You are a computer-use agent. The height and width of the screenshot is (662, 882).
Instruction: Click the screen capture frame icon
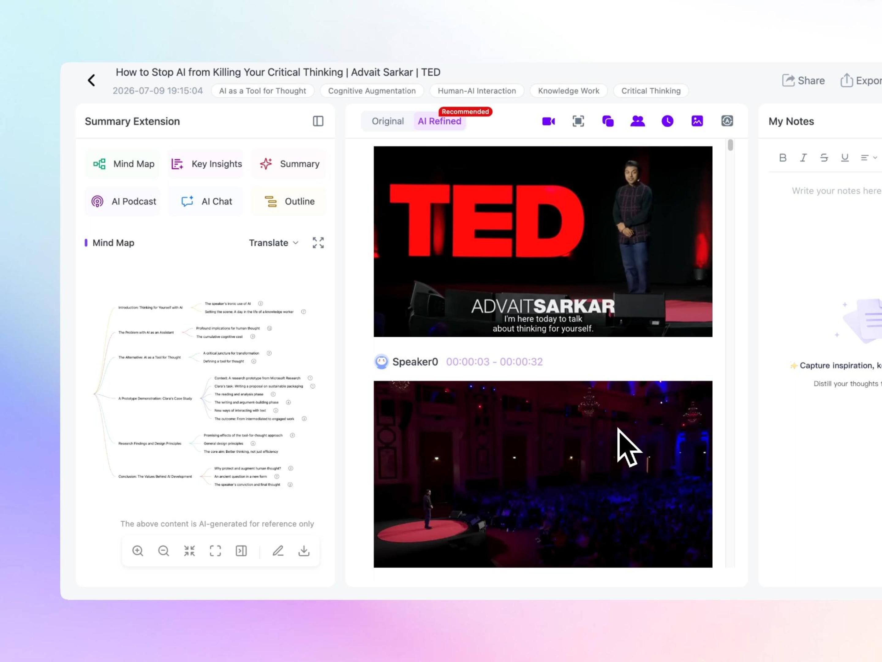point(578,121)
